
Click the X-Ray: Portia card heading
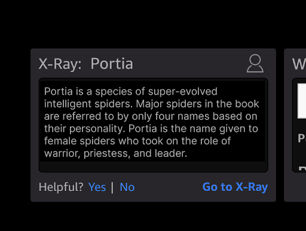pyautogui.click(x=85, y=64)
